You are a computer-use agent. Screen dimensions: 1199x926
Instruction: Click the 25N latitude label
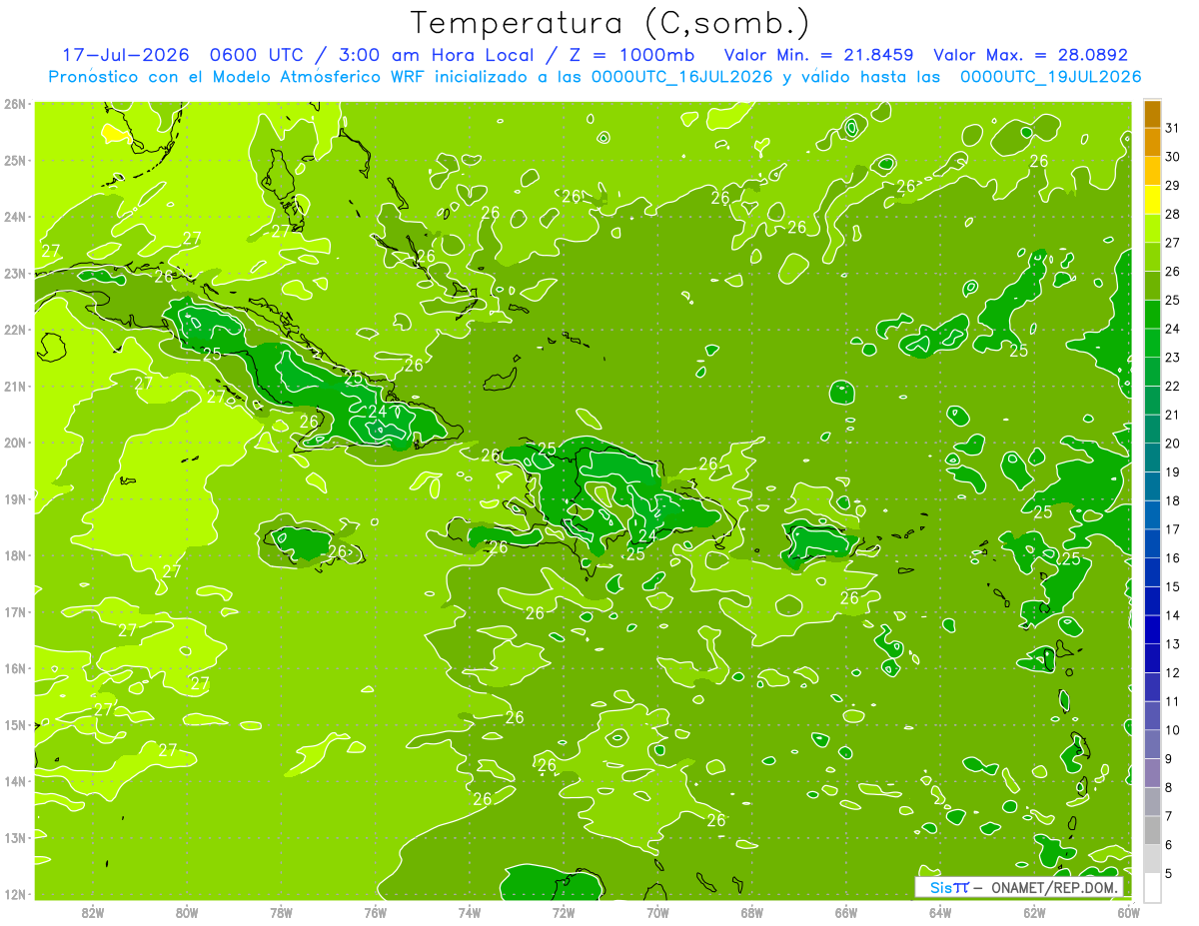pyautogui.click(x=15, y=160)
